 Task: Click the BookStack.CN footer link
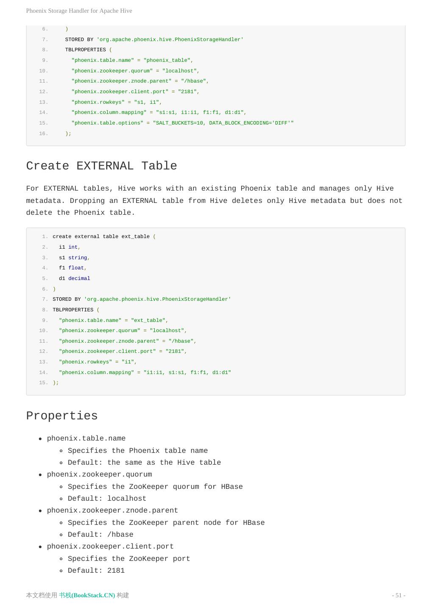pos(87,595)
